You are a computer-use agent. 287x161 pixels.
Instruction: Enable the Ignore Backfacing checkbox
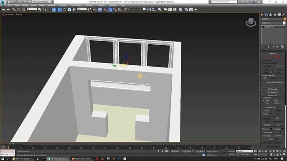263,63
